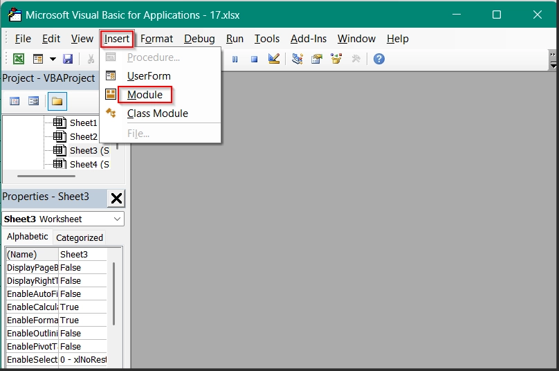This screenshot has height=371, width=559.
Task: Click the EnableCalculation True value
Action: pyautogui.click(x=83, y=307)
